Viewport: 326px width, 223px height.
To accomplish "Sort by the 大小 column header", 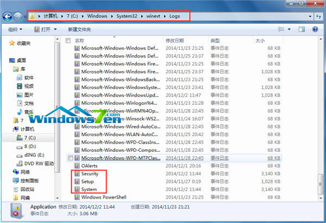I will [260, 41].
